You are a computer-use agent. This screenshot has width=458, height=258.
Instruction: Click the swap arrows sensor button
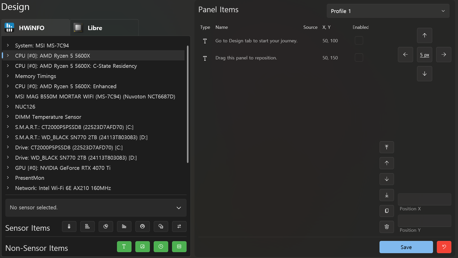(x=179, y=226)
